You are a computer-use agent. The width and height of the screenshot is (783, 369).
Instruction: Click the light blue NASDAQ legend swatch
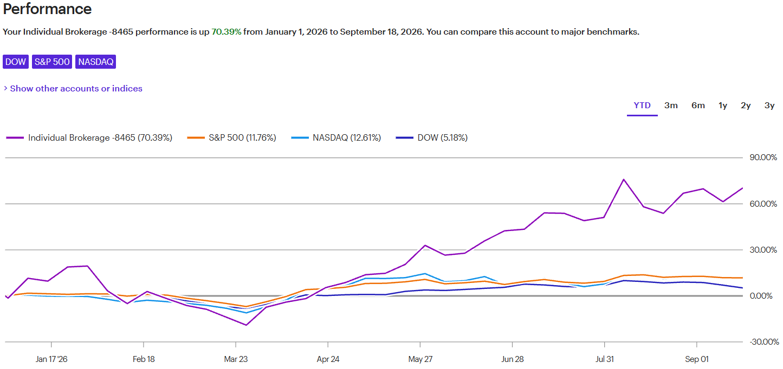300,138
